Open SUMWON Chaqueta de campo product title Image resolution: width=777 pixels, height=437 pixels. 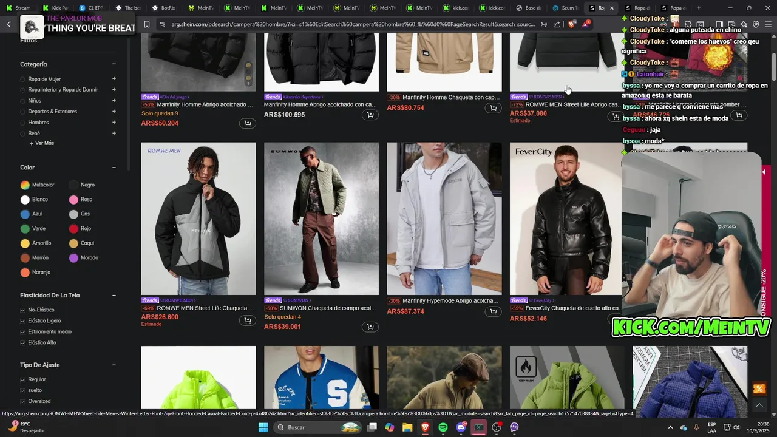(328, 308)
